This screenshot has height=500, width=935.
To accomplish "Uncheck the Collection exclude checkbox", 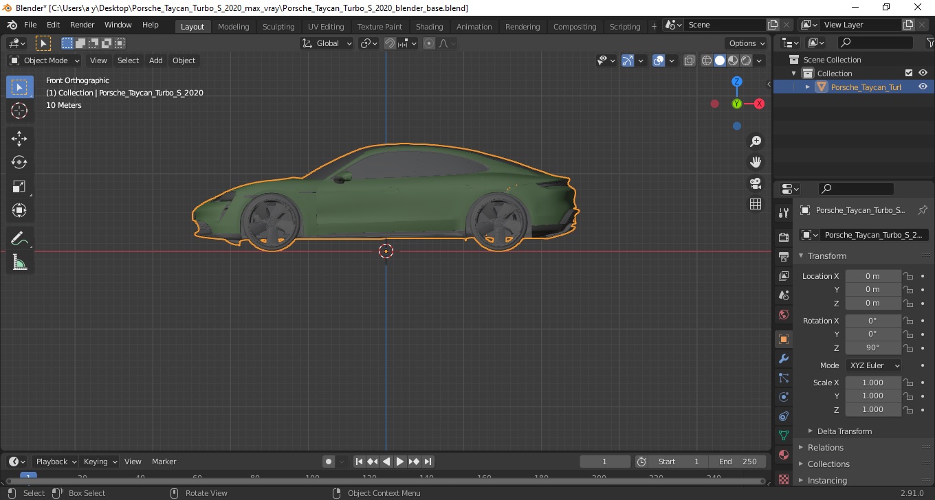I will click(x=909, y=73).
